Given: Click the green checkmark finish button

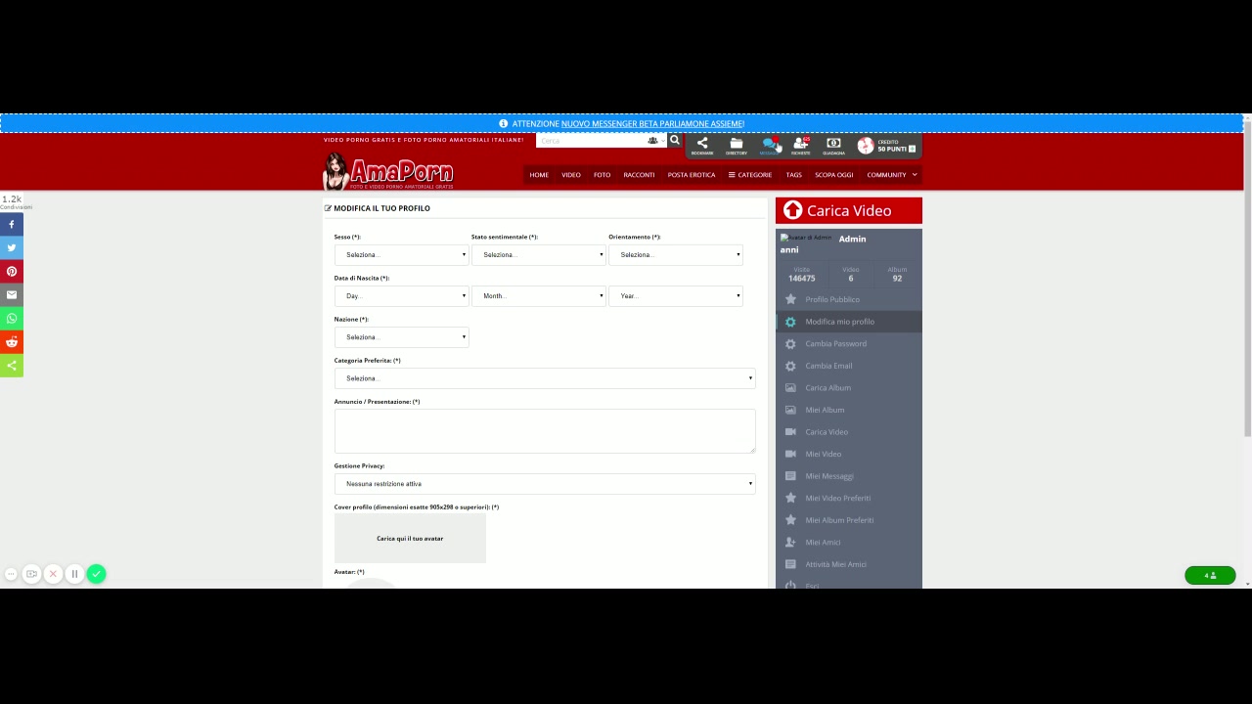Looking at the screenshot, I should pos(96,574).
